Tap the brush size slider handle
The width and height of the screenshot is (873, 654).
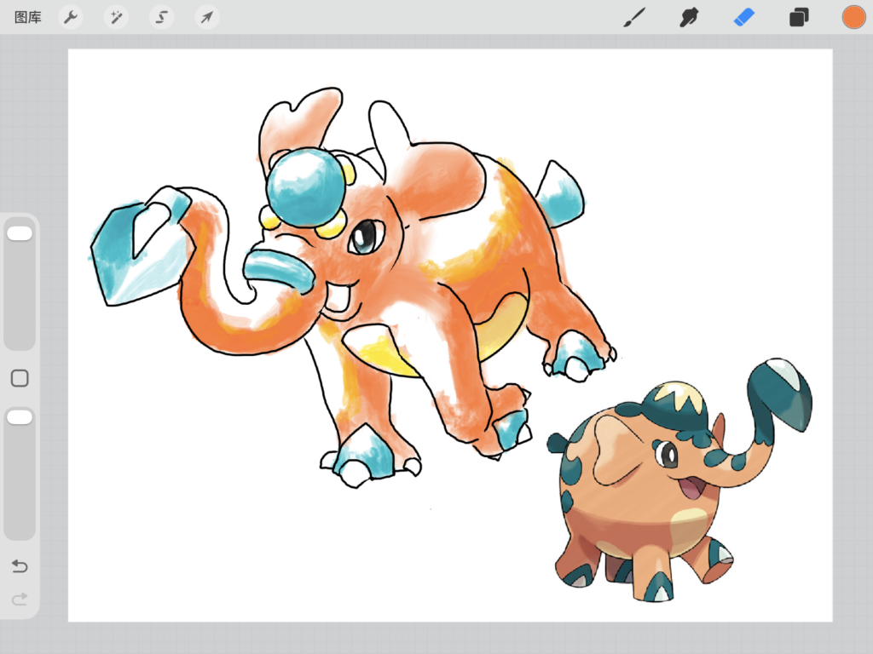point(19,232)
